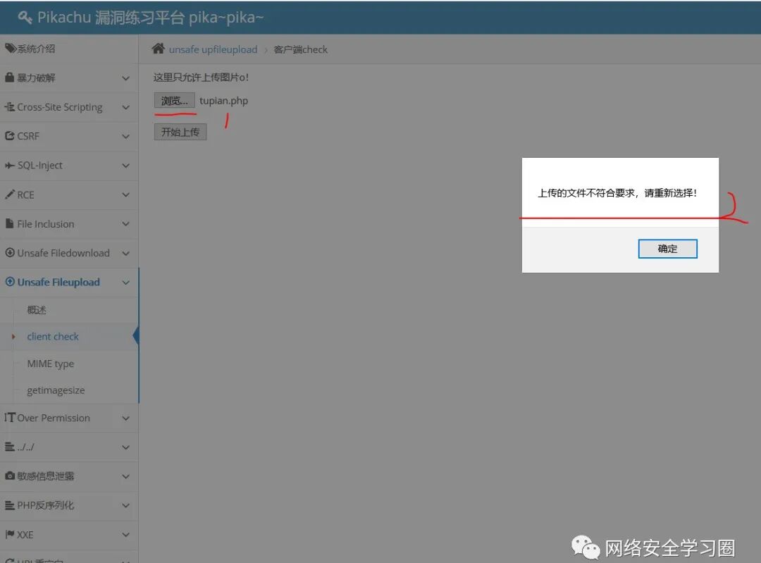This screenshot has height=563, width=761.
Task: Expand the ../../ menu chevron
Action: pyautogui.click(x=125, y=447)
